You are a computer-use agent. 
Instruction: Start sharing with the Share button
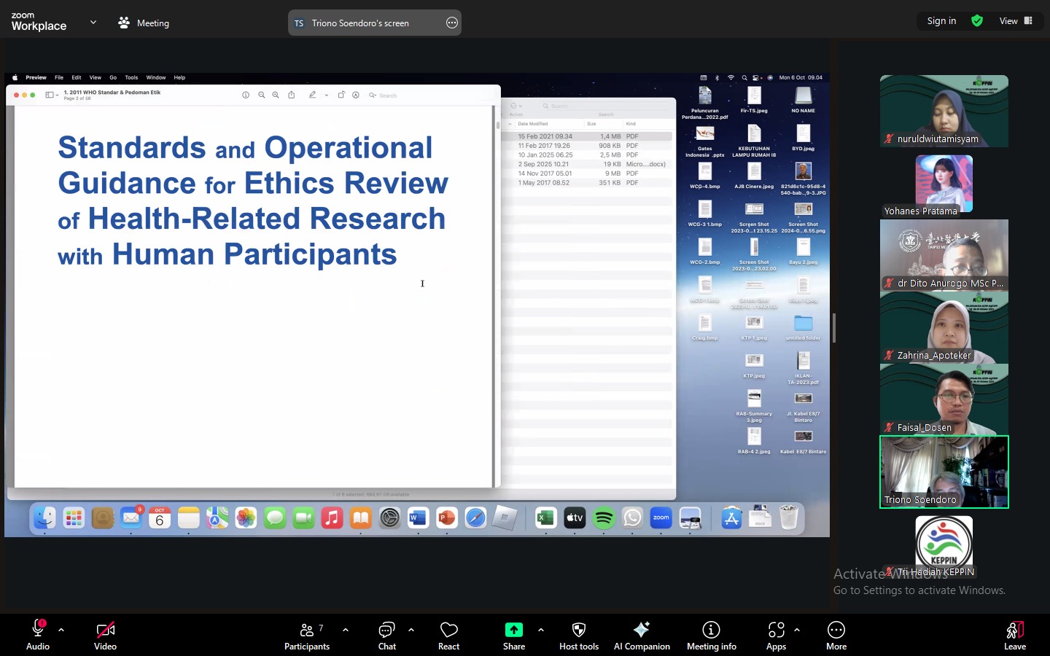point(513,630)
